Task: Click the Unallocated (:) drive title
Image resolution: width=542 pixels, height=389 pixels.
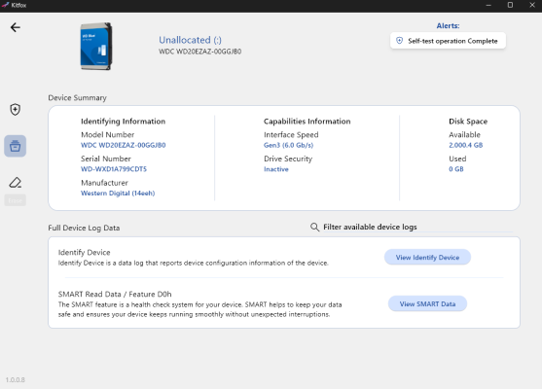Action: click(x=190, y=40)
